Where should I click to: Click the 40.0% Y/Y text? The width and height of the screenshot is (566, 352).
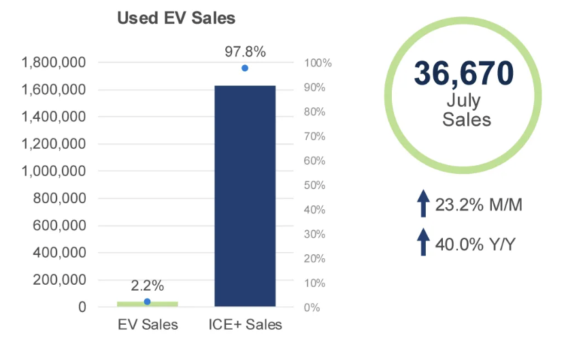[475, 243]
